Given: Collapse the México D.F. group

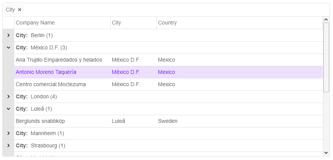Looking at the screenshot, I should point(8,47).
